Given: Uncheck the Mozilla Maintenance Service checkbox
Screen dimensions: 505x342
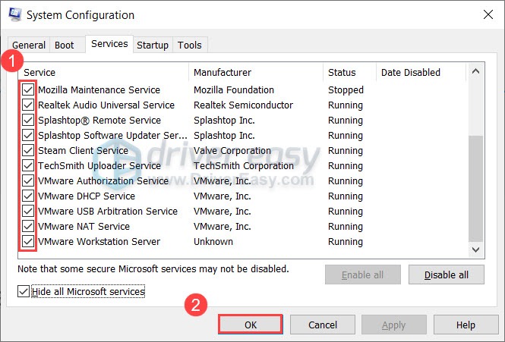Looking at the screenshot, I should point(28,90).
